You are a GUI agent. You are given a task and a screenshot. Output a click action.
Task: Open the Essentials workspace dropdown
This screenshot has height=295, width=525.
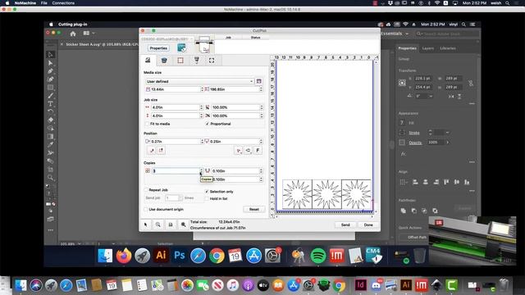pyautogui.click(x=395, y=34)
